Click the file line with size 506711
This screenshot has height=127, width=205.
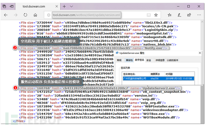[66, 59]
